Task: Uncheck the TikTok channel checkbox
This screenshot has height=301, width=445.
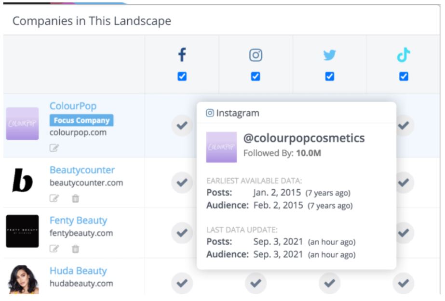Action: coord(404,76)
